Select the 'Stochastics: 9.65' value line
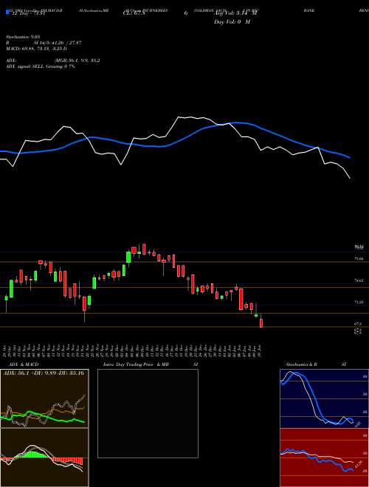Screen dimensions: 369x487 23,37
